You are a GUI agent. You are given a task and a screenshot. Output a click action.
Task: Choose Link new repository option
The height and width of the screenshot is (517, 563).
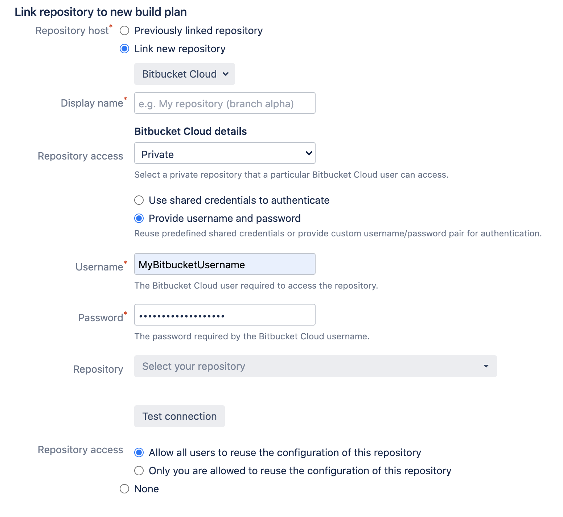(x=124, y=49)
